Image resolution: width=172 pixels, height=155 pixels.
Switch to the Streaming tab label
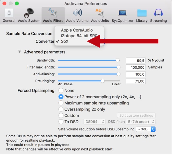[x=159, y=21]
